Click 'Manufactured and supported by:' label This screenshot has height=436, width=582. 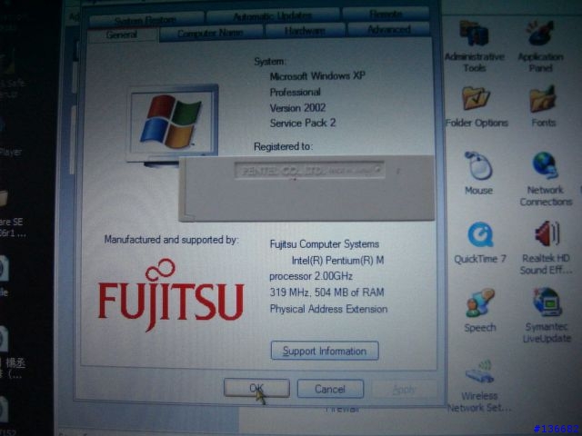(x=172, y=240)
